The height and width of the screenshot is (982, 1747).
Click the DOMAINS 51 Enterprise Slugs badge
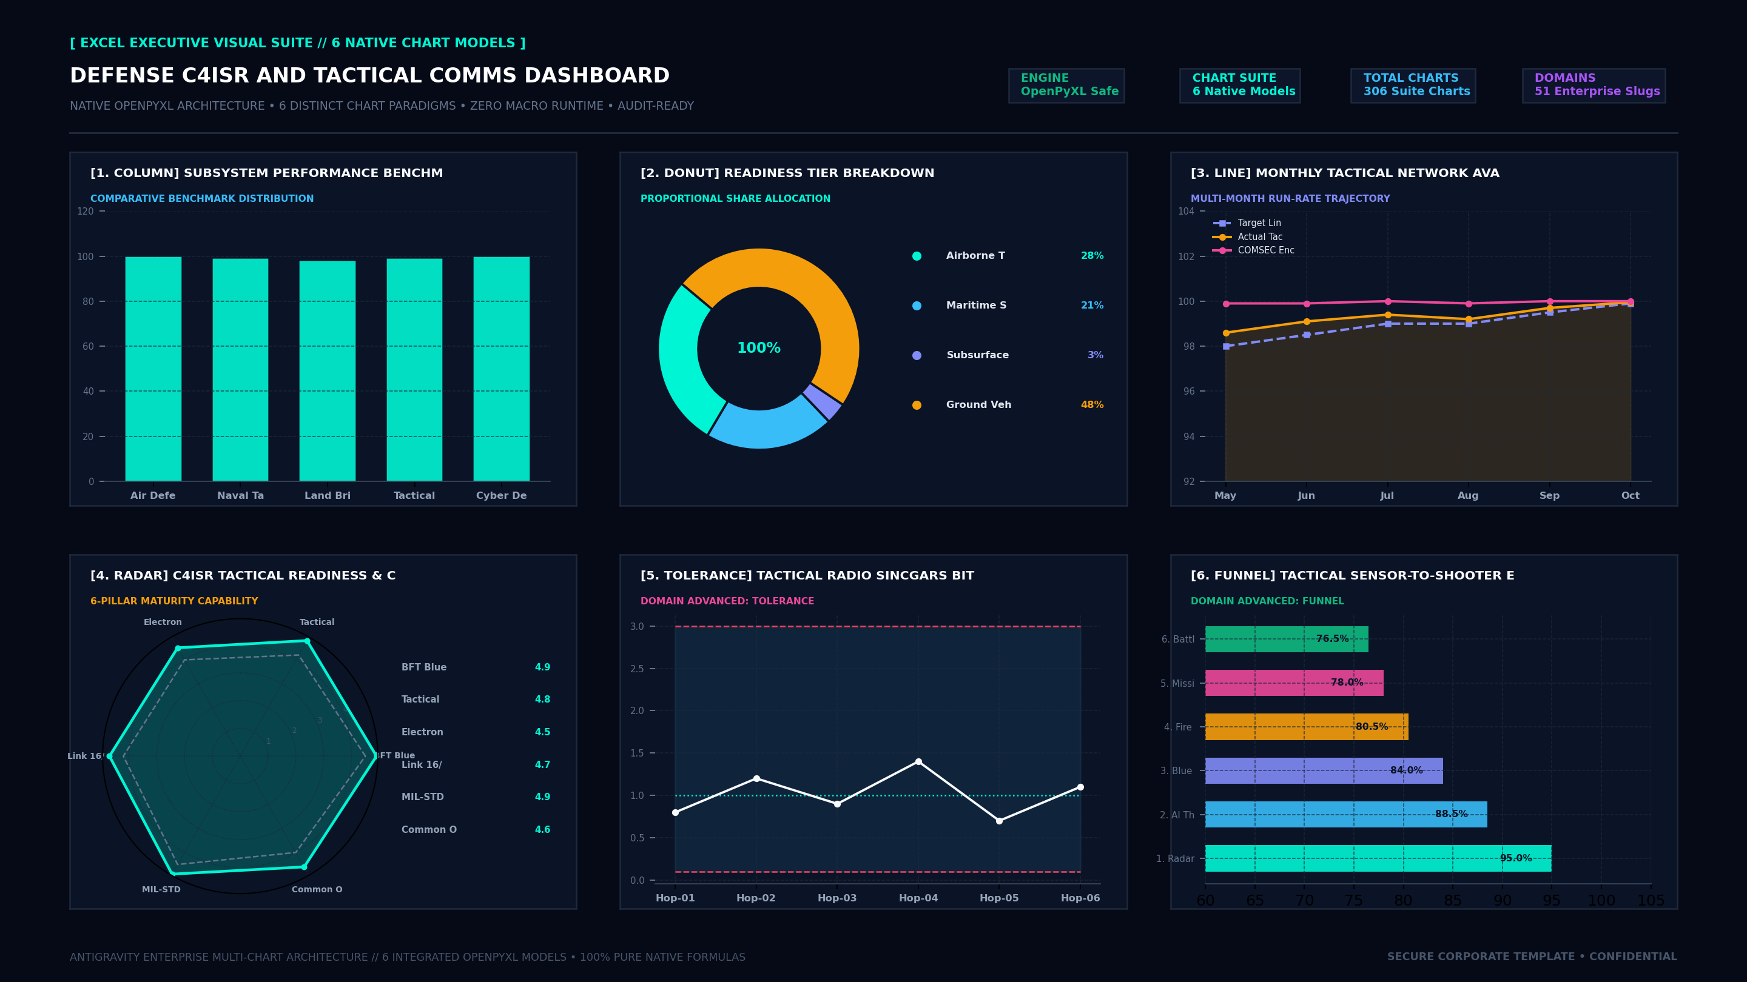coord(1594,85)
